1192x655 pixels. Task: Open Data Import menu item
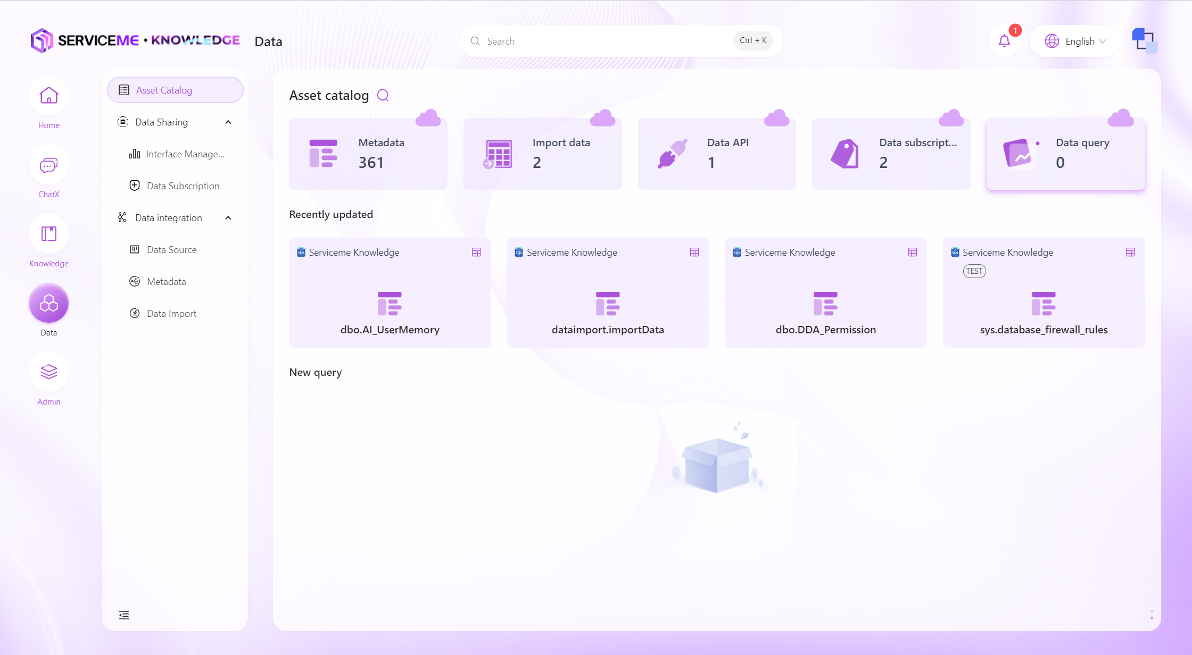pos(175,314)
